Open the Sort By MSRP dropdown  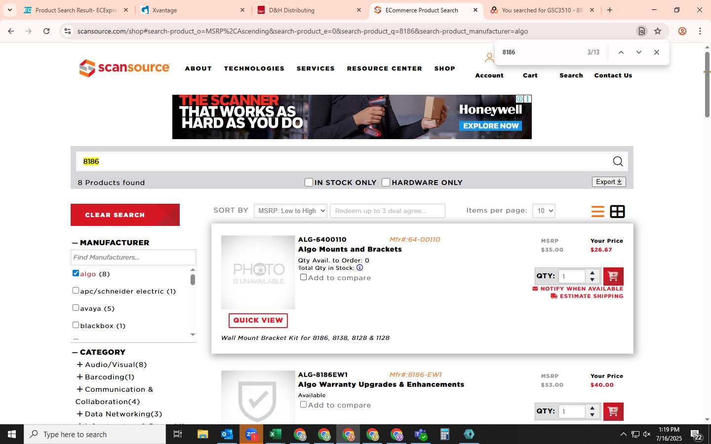(290, 211)
